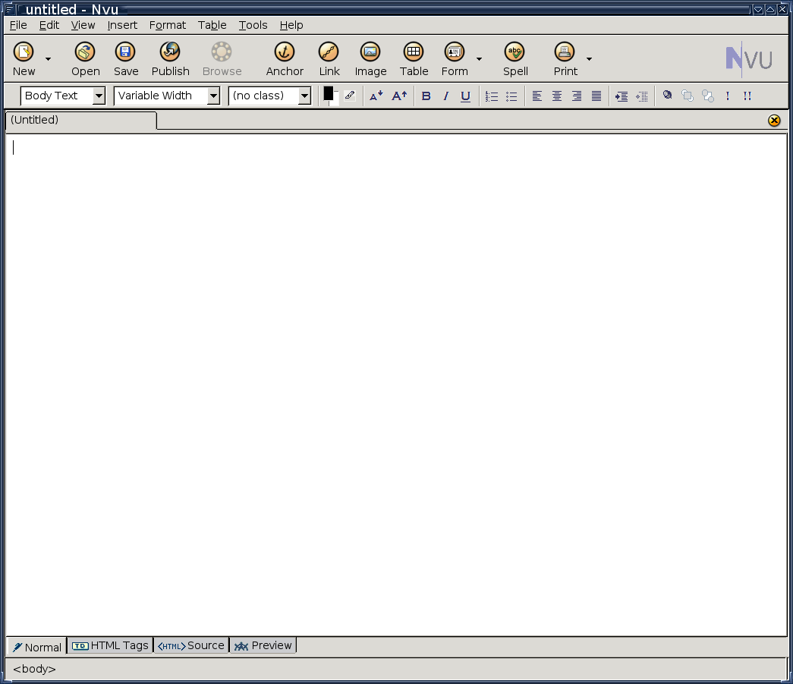Click the send to back layer icon
Image resolution: width=793 pixels, height=684 pixels.
point(707,96)
